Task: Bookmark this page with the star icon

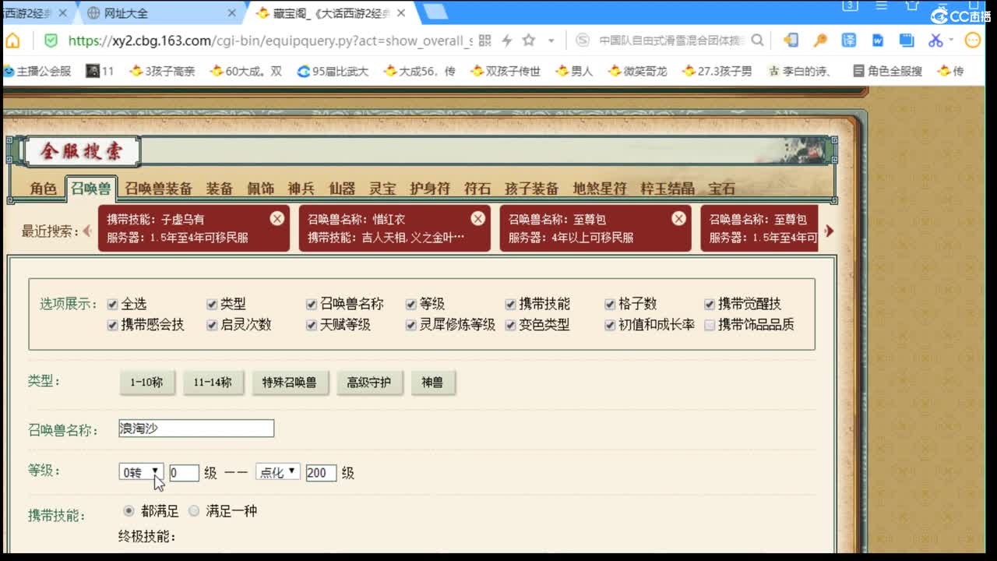Action: (529, 41)
